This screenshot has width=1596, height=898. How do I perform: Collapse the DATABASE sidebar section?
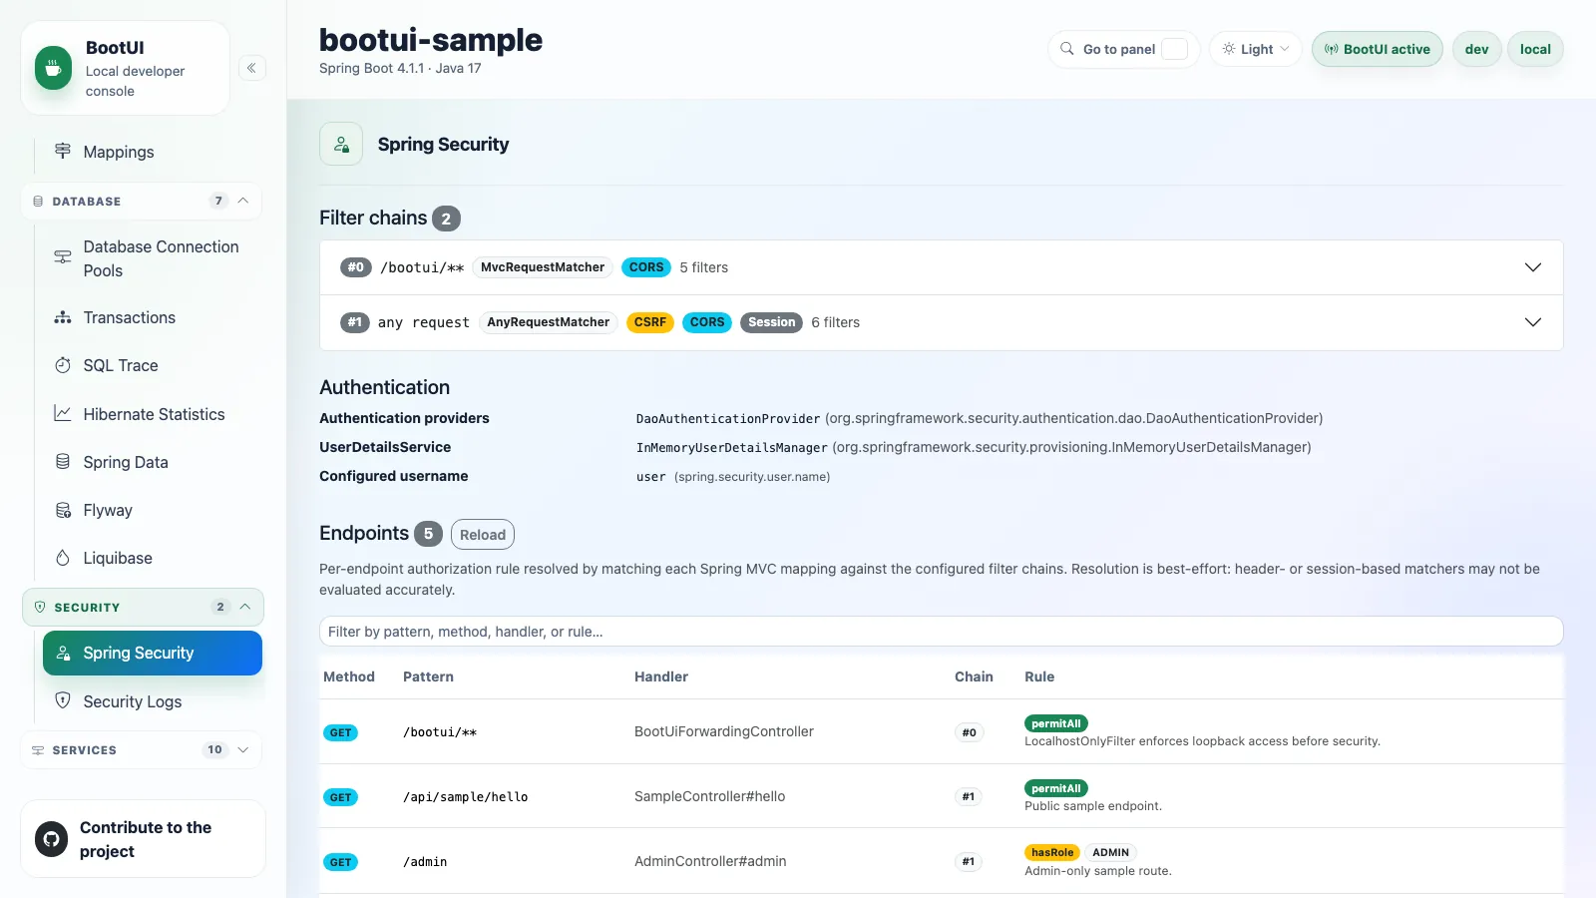pyautogui.click(x=242, y=201)
